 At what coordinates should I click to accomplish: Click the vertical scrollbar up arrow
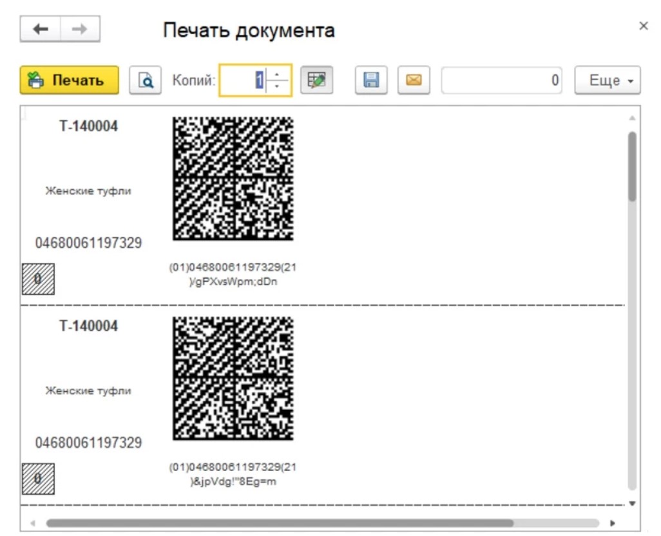632,118
